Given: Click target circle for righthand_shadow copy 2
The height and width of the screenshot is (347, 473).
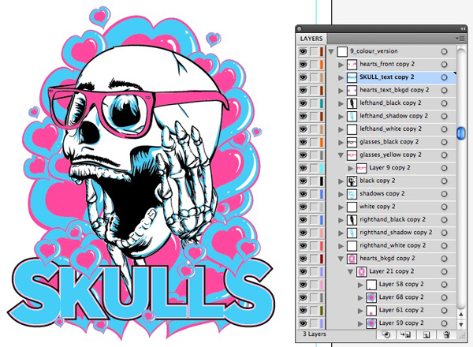Looking at the screenshot, I should pos(444,233).
